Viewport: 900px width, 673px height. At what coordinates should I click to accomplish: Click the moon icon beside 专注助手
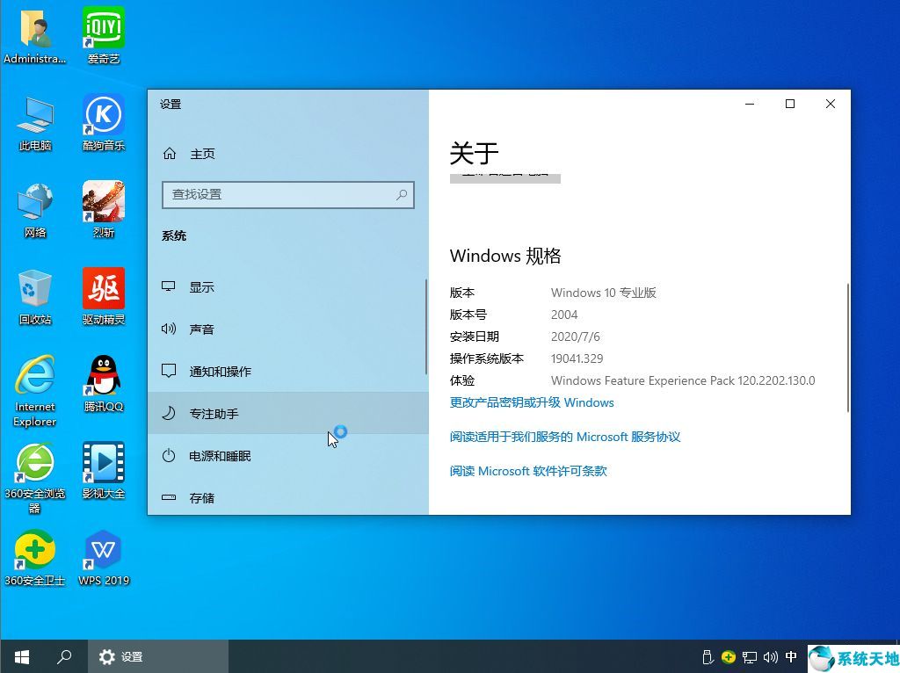pos(168,413)
